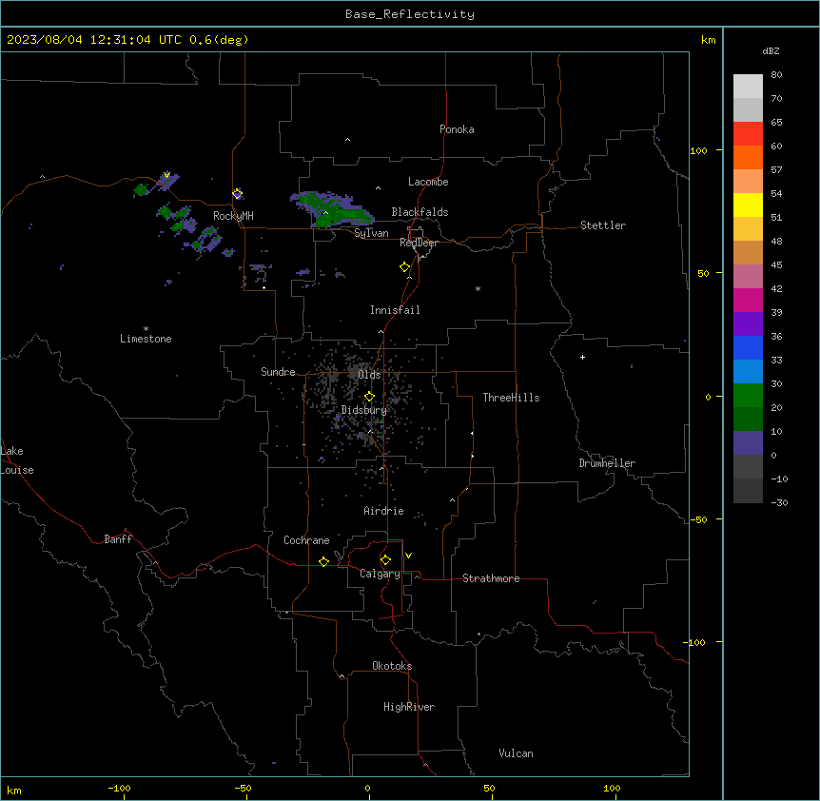Click the Okotoks label
820x801 pixels.
coord(392,666)
